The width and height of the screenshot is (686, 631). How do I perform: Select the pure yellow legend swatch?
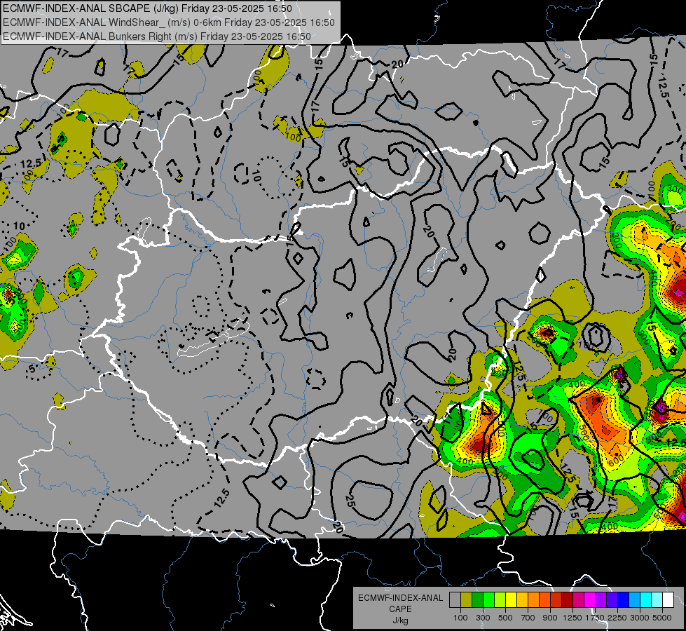[x=511, y=600]
